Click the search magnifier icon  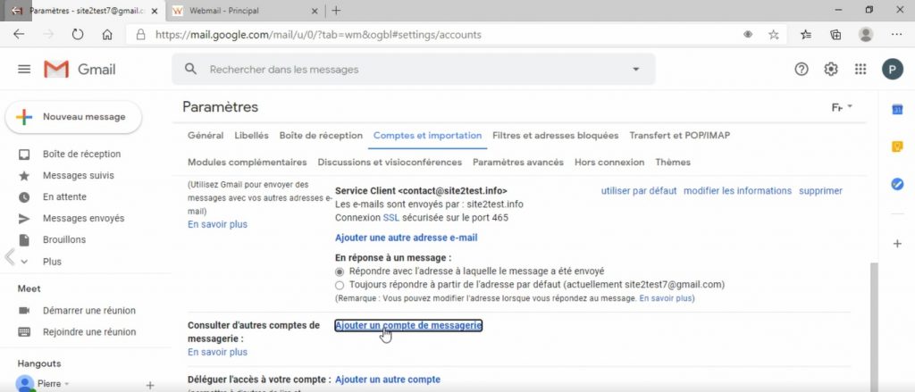(190, 69)
